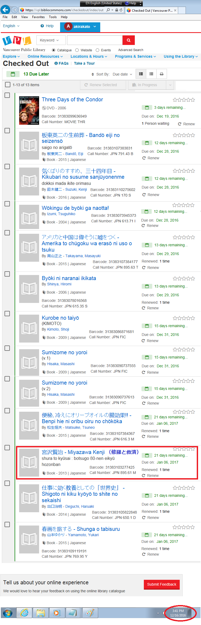The width and height of the screenshot is (201, 625).
Task: Open the View menu
Action: click(24, 17)
